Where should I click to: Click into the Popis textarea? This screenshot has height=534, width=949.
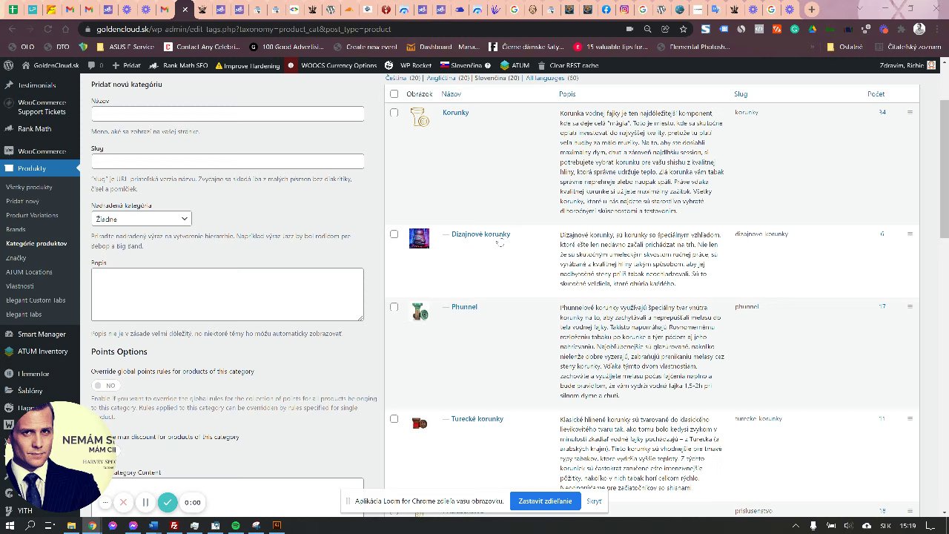228,294
